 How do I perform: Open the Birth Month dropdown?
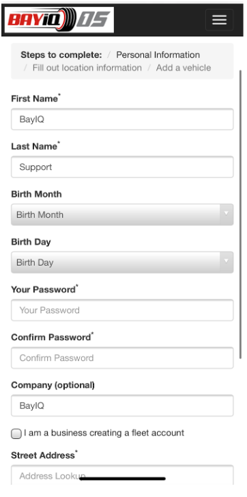(x=122, y=214)
